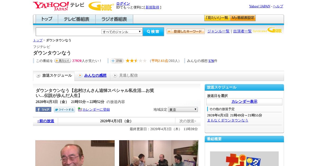Click the program logo image in 番組概要
Viewport: 317px width, 166px height.
(244, 159)
